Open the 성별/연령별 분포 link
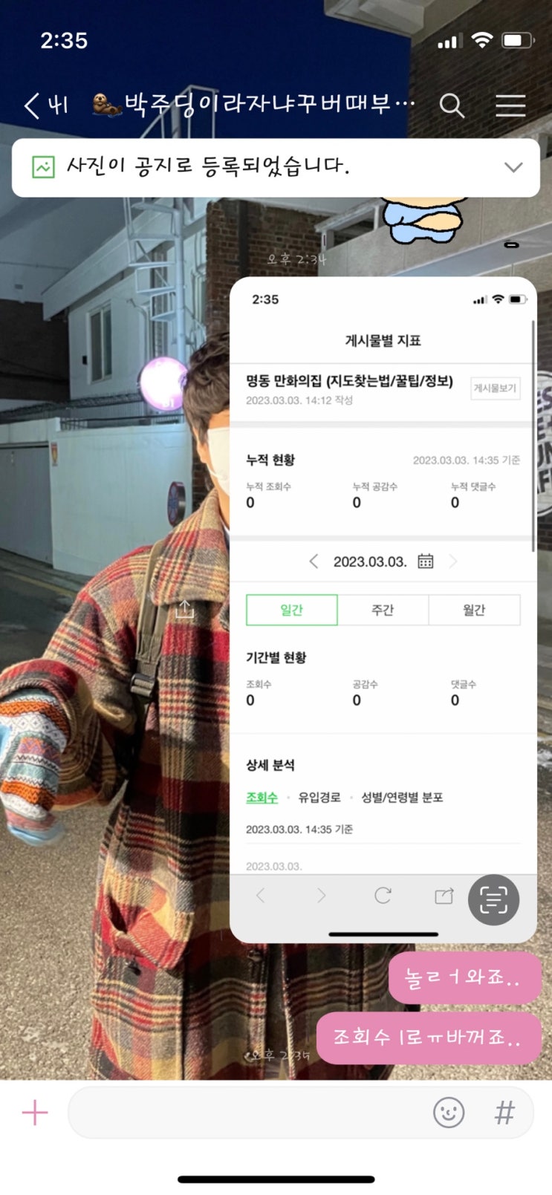 click(x=402, y=797)
